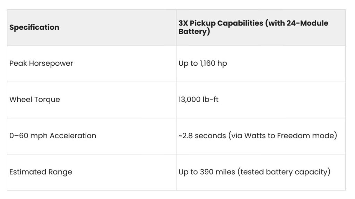
Task: Click the word Range in last row
Action: point(60,172)
